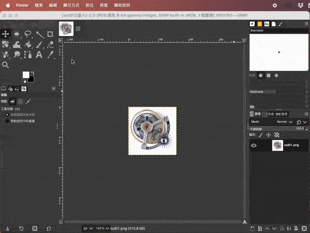The width and height of the screenshot is (310, 233).
Task: Select the Bucket Fill tool
Action: pos(28,45)
